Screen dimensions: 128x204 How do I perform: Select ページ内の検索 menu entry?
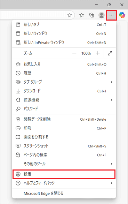[64, 155]
